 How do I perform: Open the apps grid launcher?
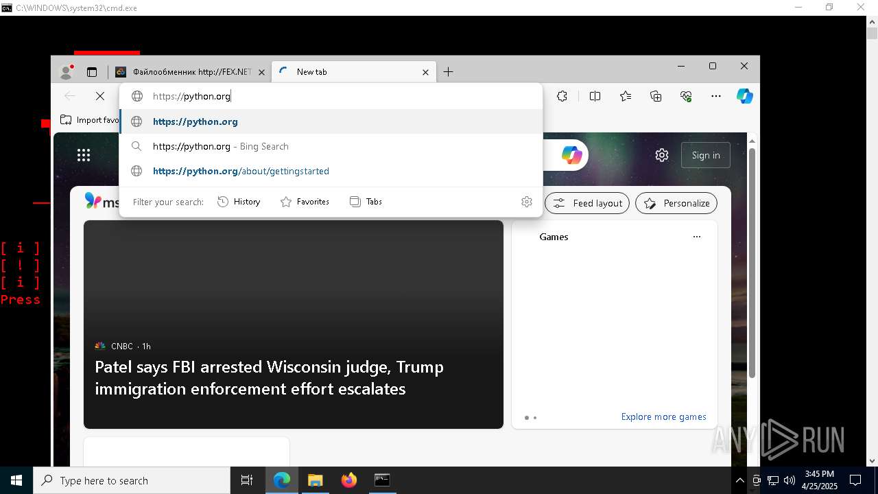[x=84, y=155]
